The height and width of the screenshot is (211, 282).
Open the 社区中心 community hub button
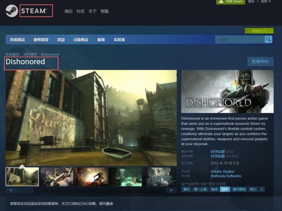click(x=260, y=62)
